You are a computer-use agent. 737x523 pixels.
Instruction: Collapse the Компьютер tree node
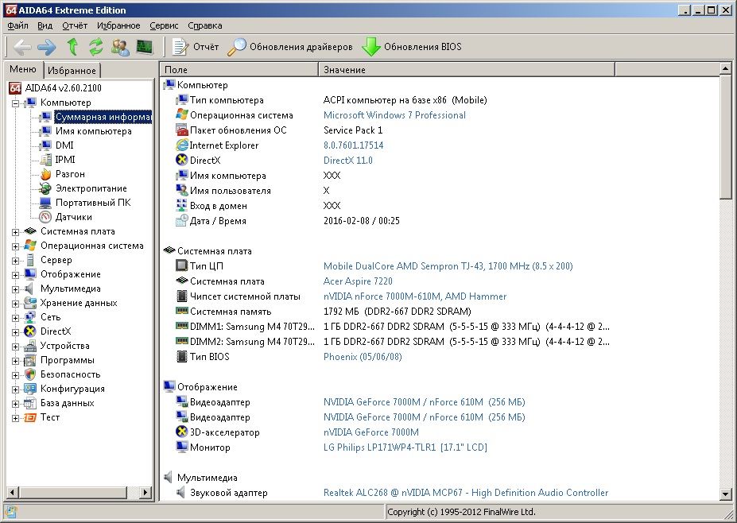16,103
